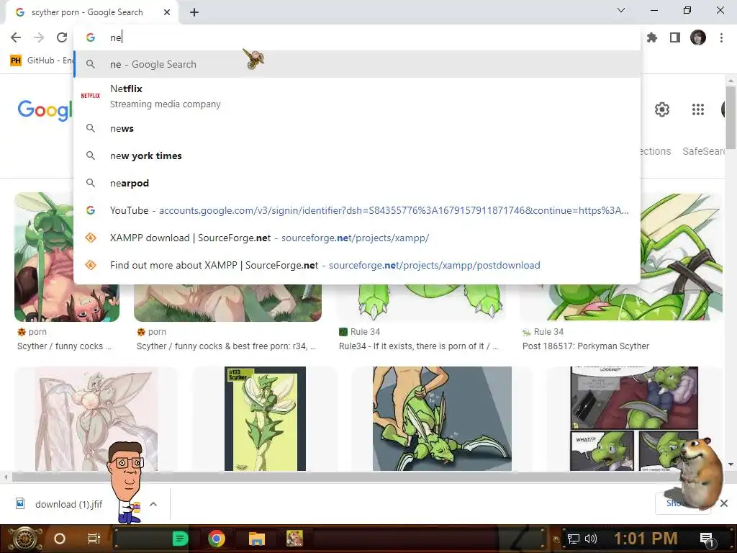Go back with the browser back arrow
Image resolution: width=737 pixels, height=553 pixels.
tap(16, 37)
